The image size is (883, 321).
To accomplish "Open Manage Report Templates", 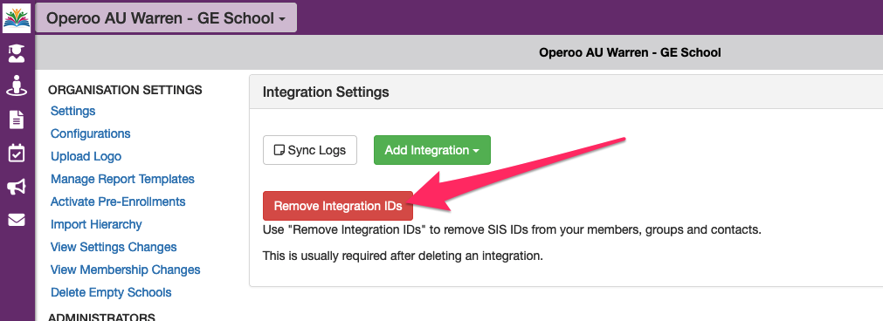I will pyautogui.click(x=123, y=179).
